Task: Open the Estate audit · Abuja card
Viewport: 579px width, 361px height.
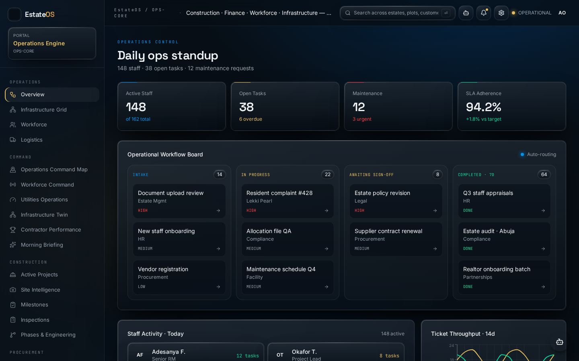Action: (x=504, y=239)
